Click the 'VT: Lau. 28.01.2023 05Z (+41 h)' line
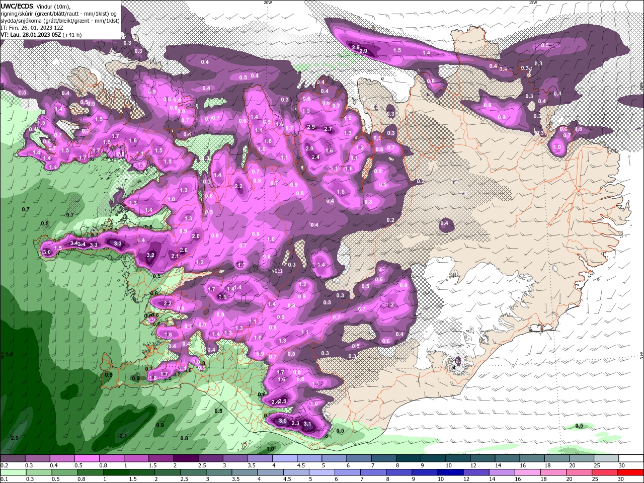 (41, 35)
